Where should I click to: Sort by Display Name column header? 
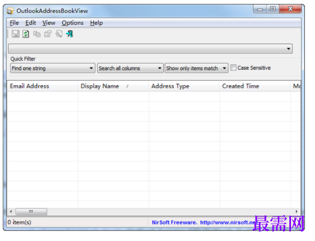click(113, 86)
